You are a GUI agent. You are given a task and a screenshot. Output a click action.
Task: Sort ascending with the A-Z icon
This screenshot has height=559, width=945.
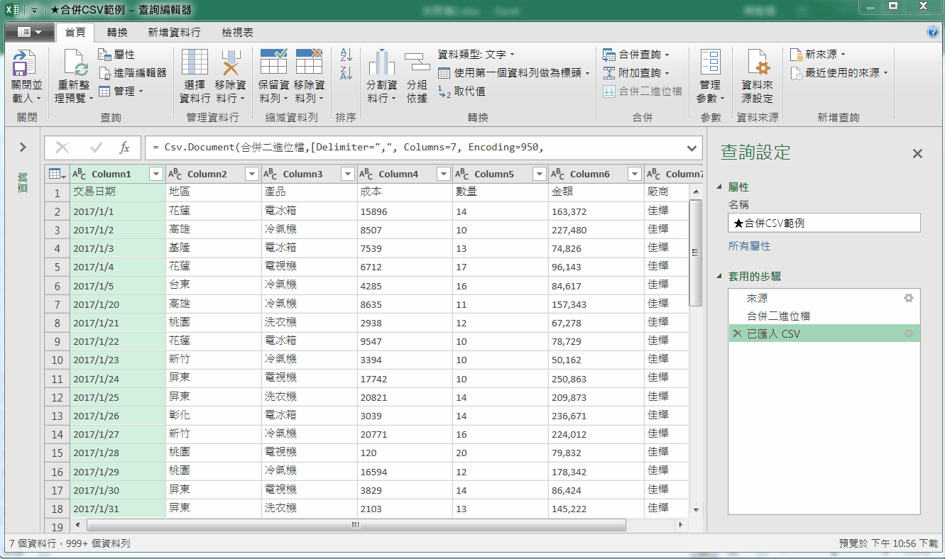click(x=346, y=55)
